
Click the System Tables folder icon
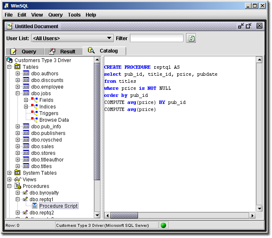pos(17,173)
